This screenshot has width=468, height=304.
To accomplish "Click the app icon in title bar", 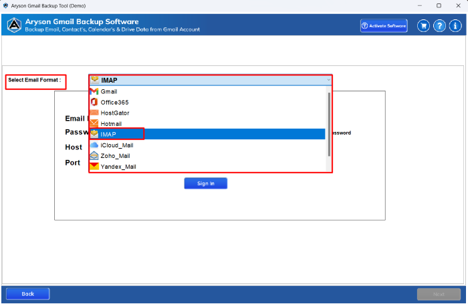I will click(5, 5).
